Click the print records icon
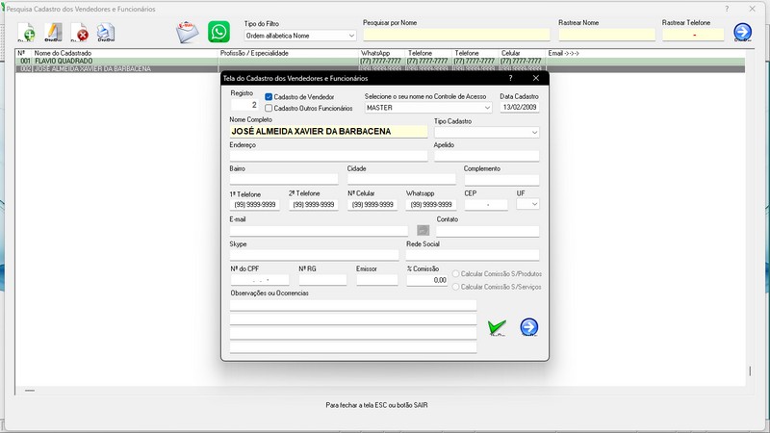770x433 pixels. (x=106, y=33)
